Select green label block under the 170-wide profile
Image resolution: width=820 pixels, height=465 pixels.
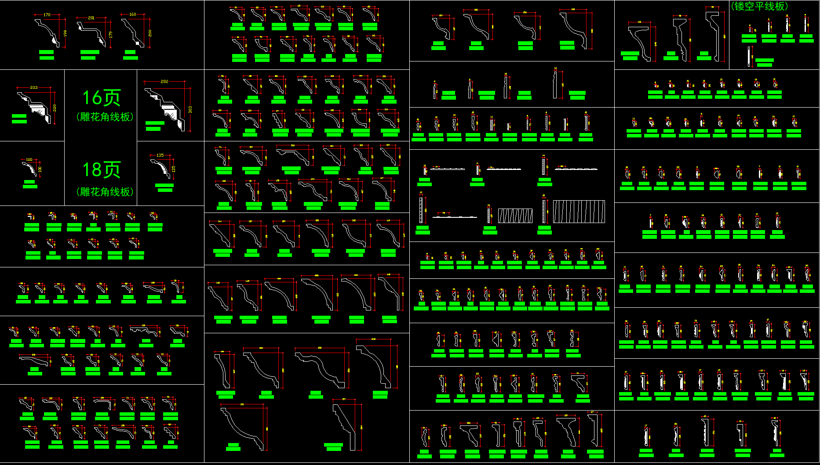pos(47,55)
